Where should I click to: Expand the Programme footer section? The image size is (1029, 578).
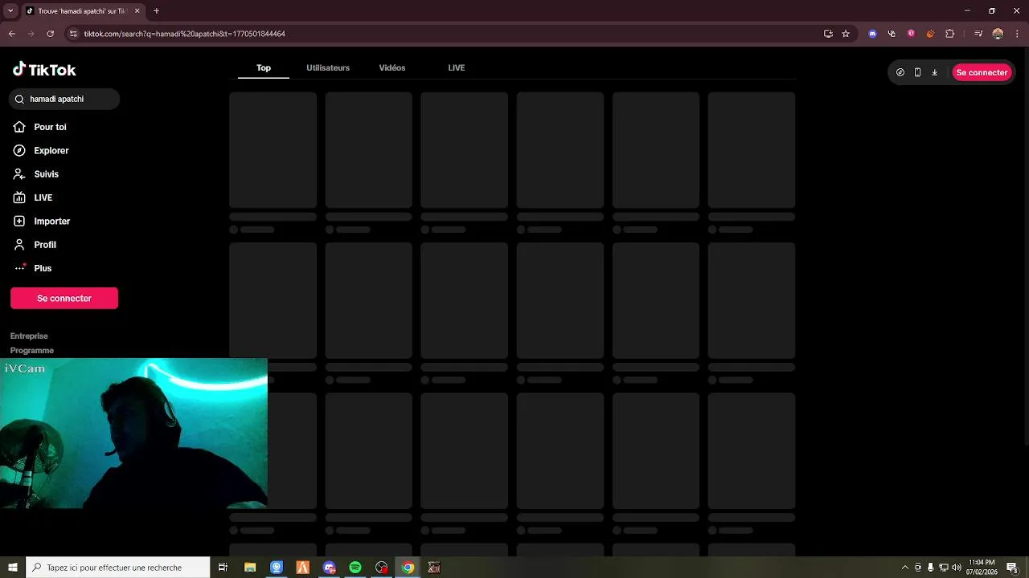click(x=32, y=350)
